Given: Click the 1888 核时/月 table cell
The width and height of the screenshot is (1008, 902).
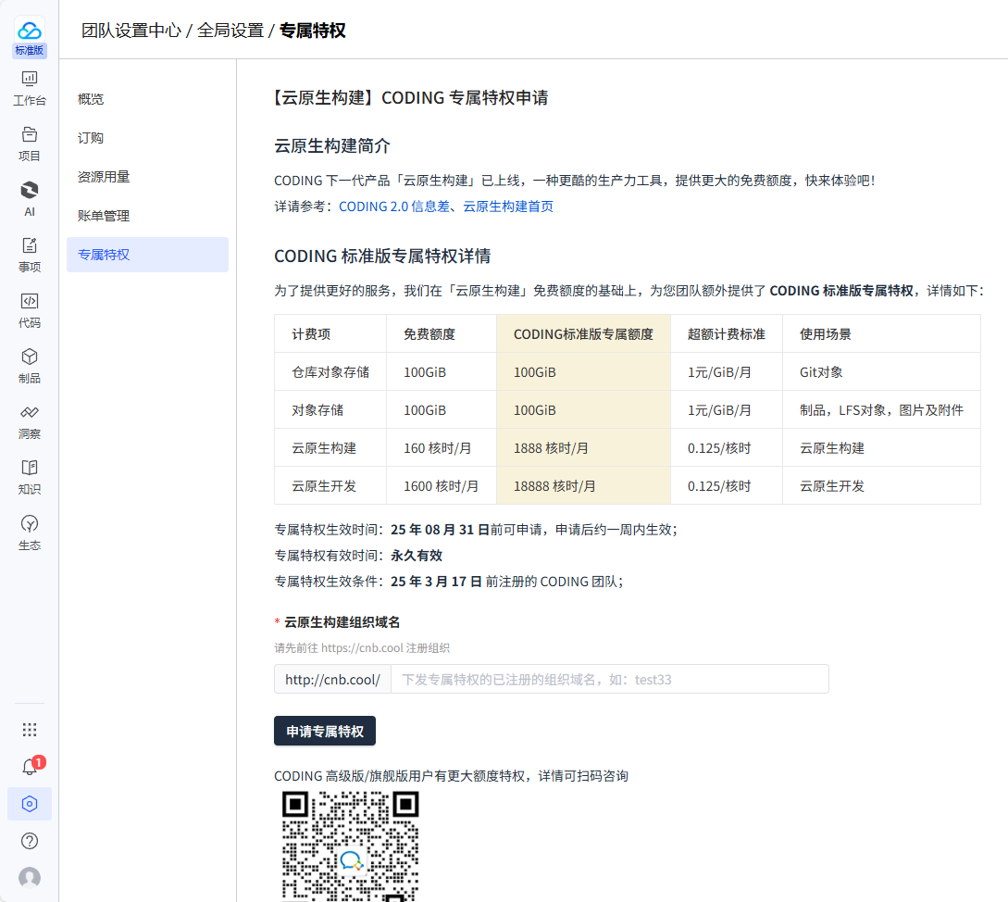Looking at the screenshot, I should (x=583, y=448).
